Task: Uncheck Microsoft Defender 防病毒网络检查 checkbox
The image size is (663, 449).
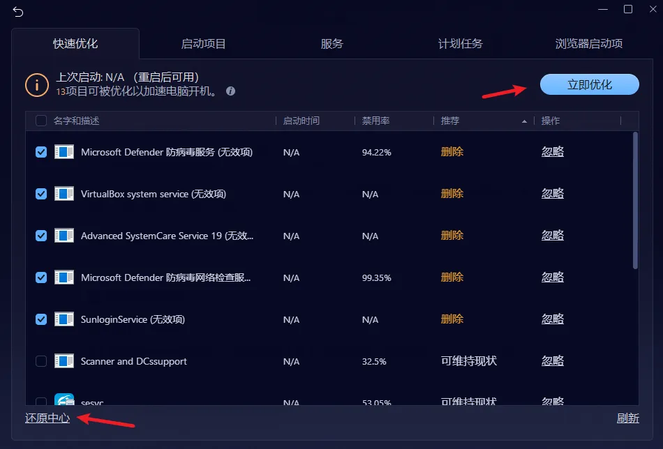Action: [x=41, y=277]
